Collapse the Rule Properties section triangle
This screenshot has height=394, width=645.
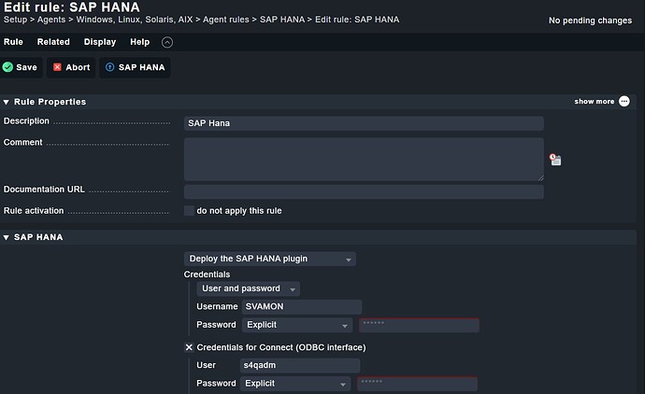pos(7,102)
